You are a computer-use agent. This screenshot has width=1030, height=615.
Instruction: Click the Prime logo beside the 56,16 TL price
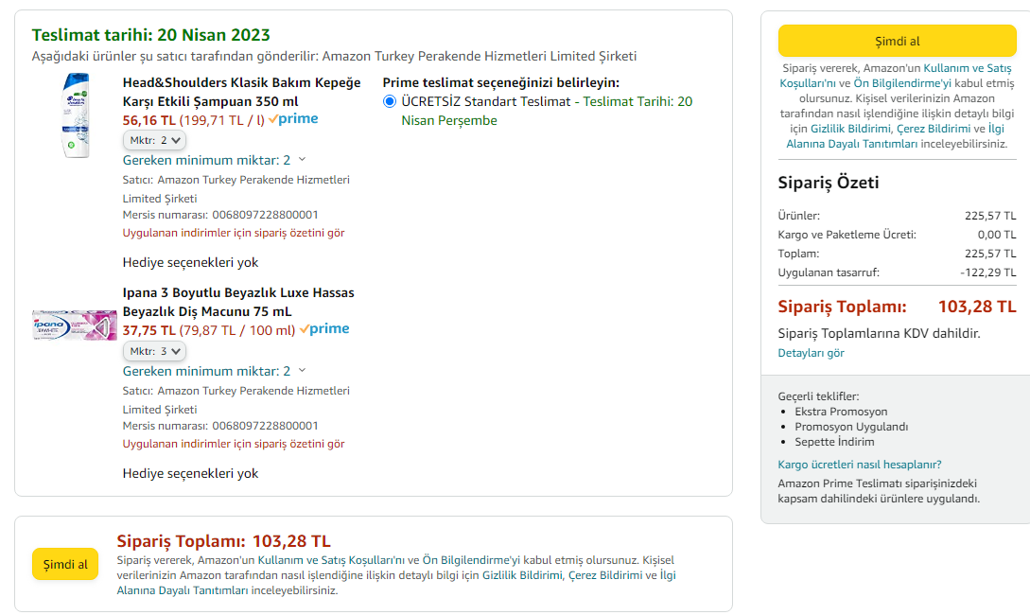293,119
